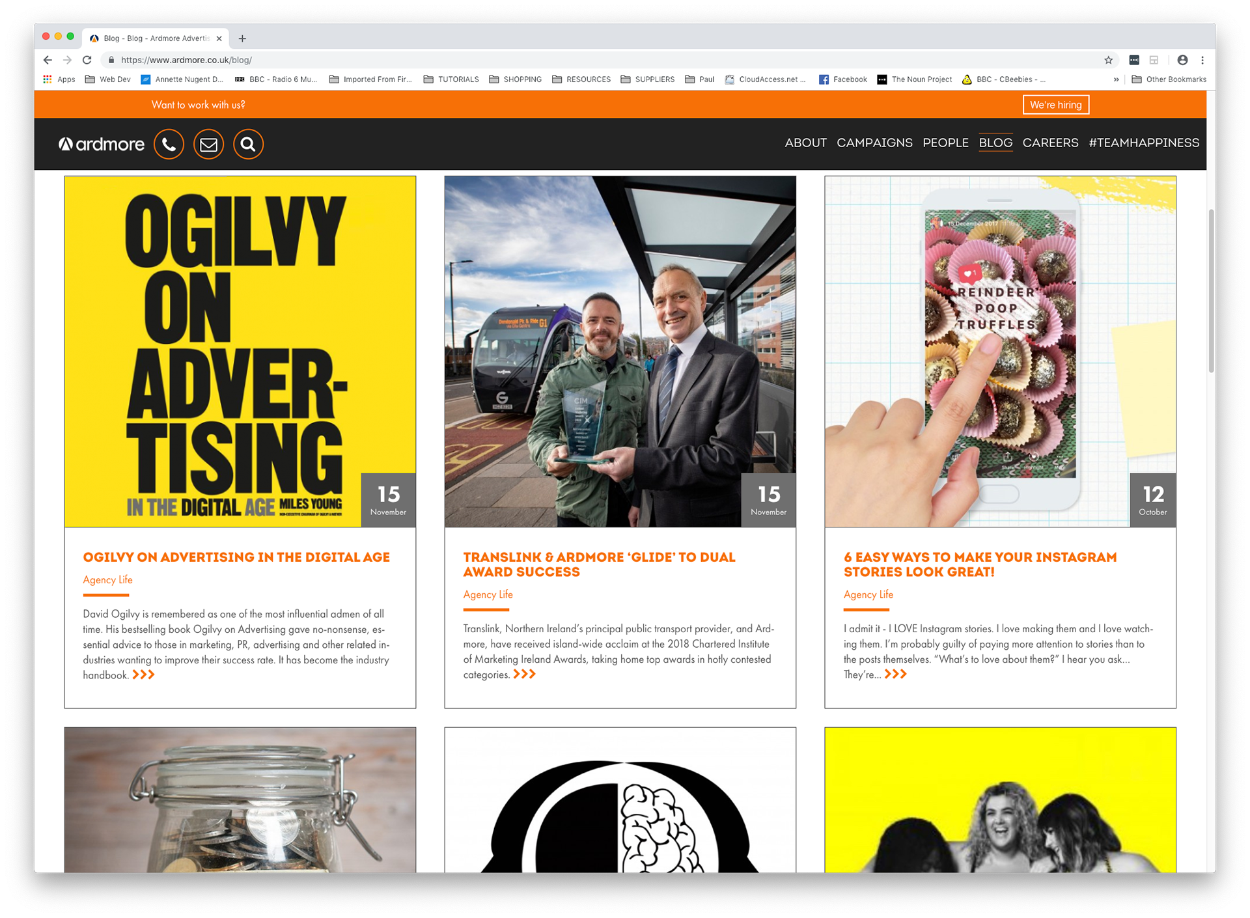Open #TEAMHAPPINESS menu item
This screenshot has height=918, width=1250.
[x=1144, y=143]
